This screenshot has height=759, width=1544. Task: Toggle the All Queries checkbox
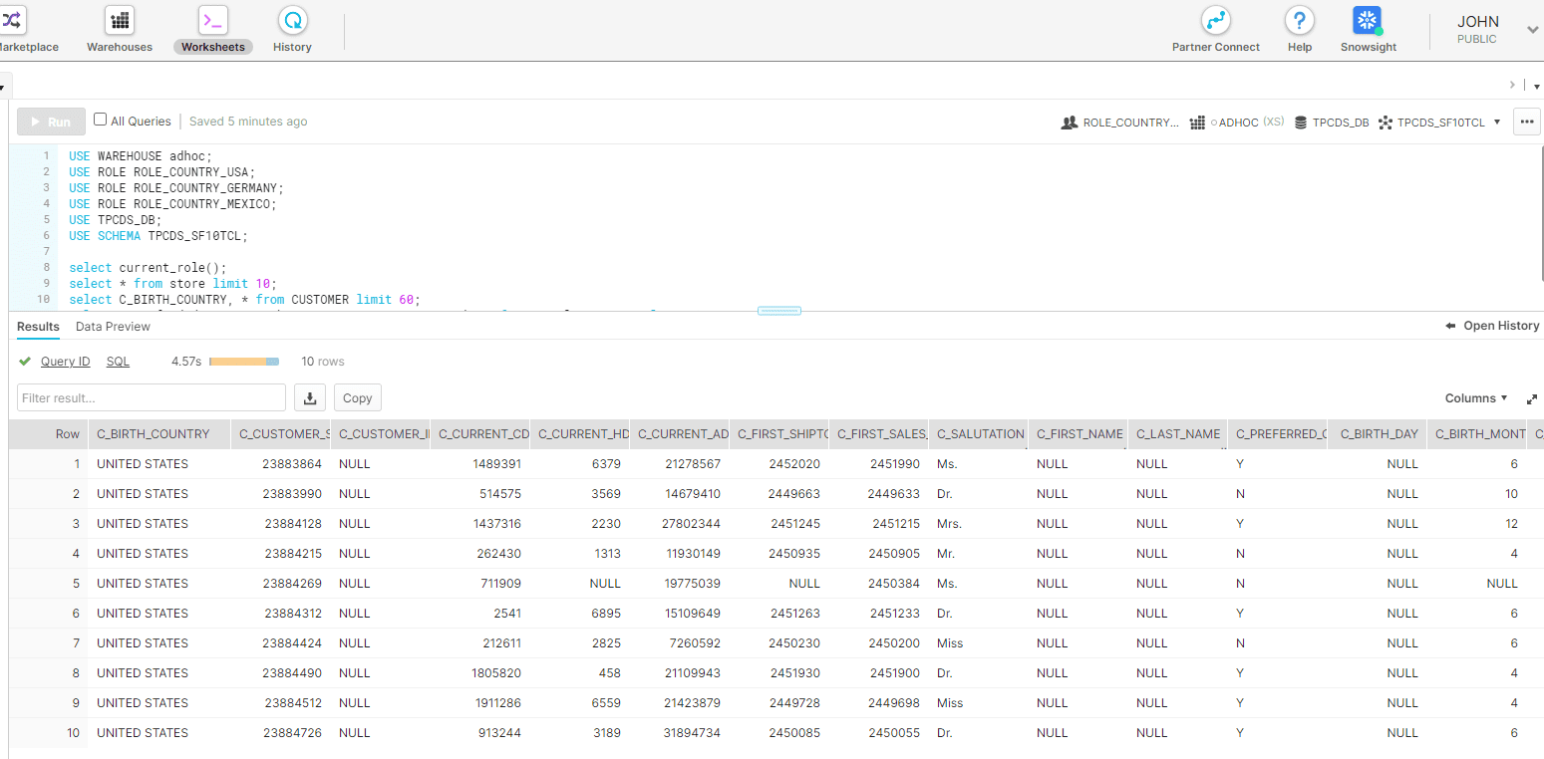tap(100, 120)
